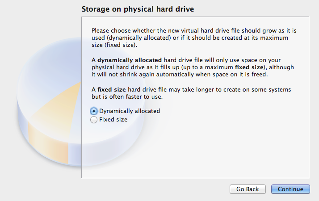
Task: Select the Dynamically allocated radio button
Action: (93, 111)
